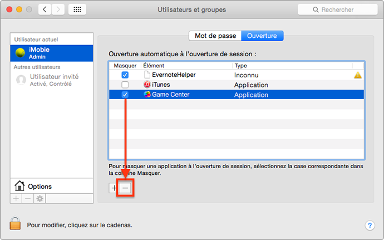Click the warning triangle for EvernoteHelper
Viewport: 384px width, 240px height.
(x=358, y=75)
